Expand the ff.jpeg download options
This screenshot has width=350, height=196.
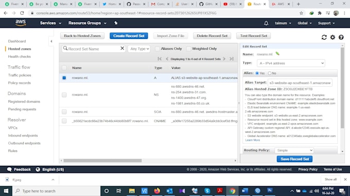53,180
